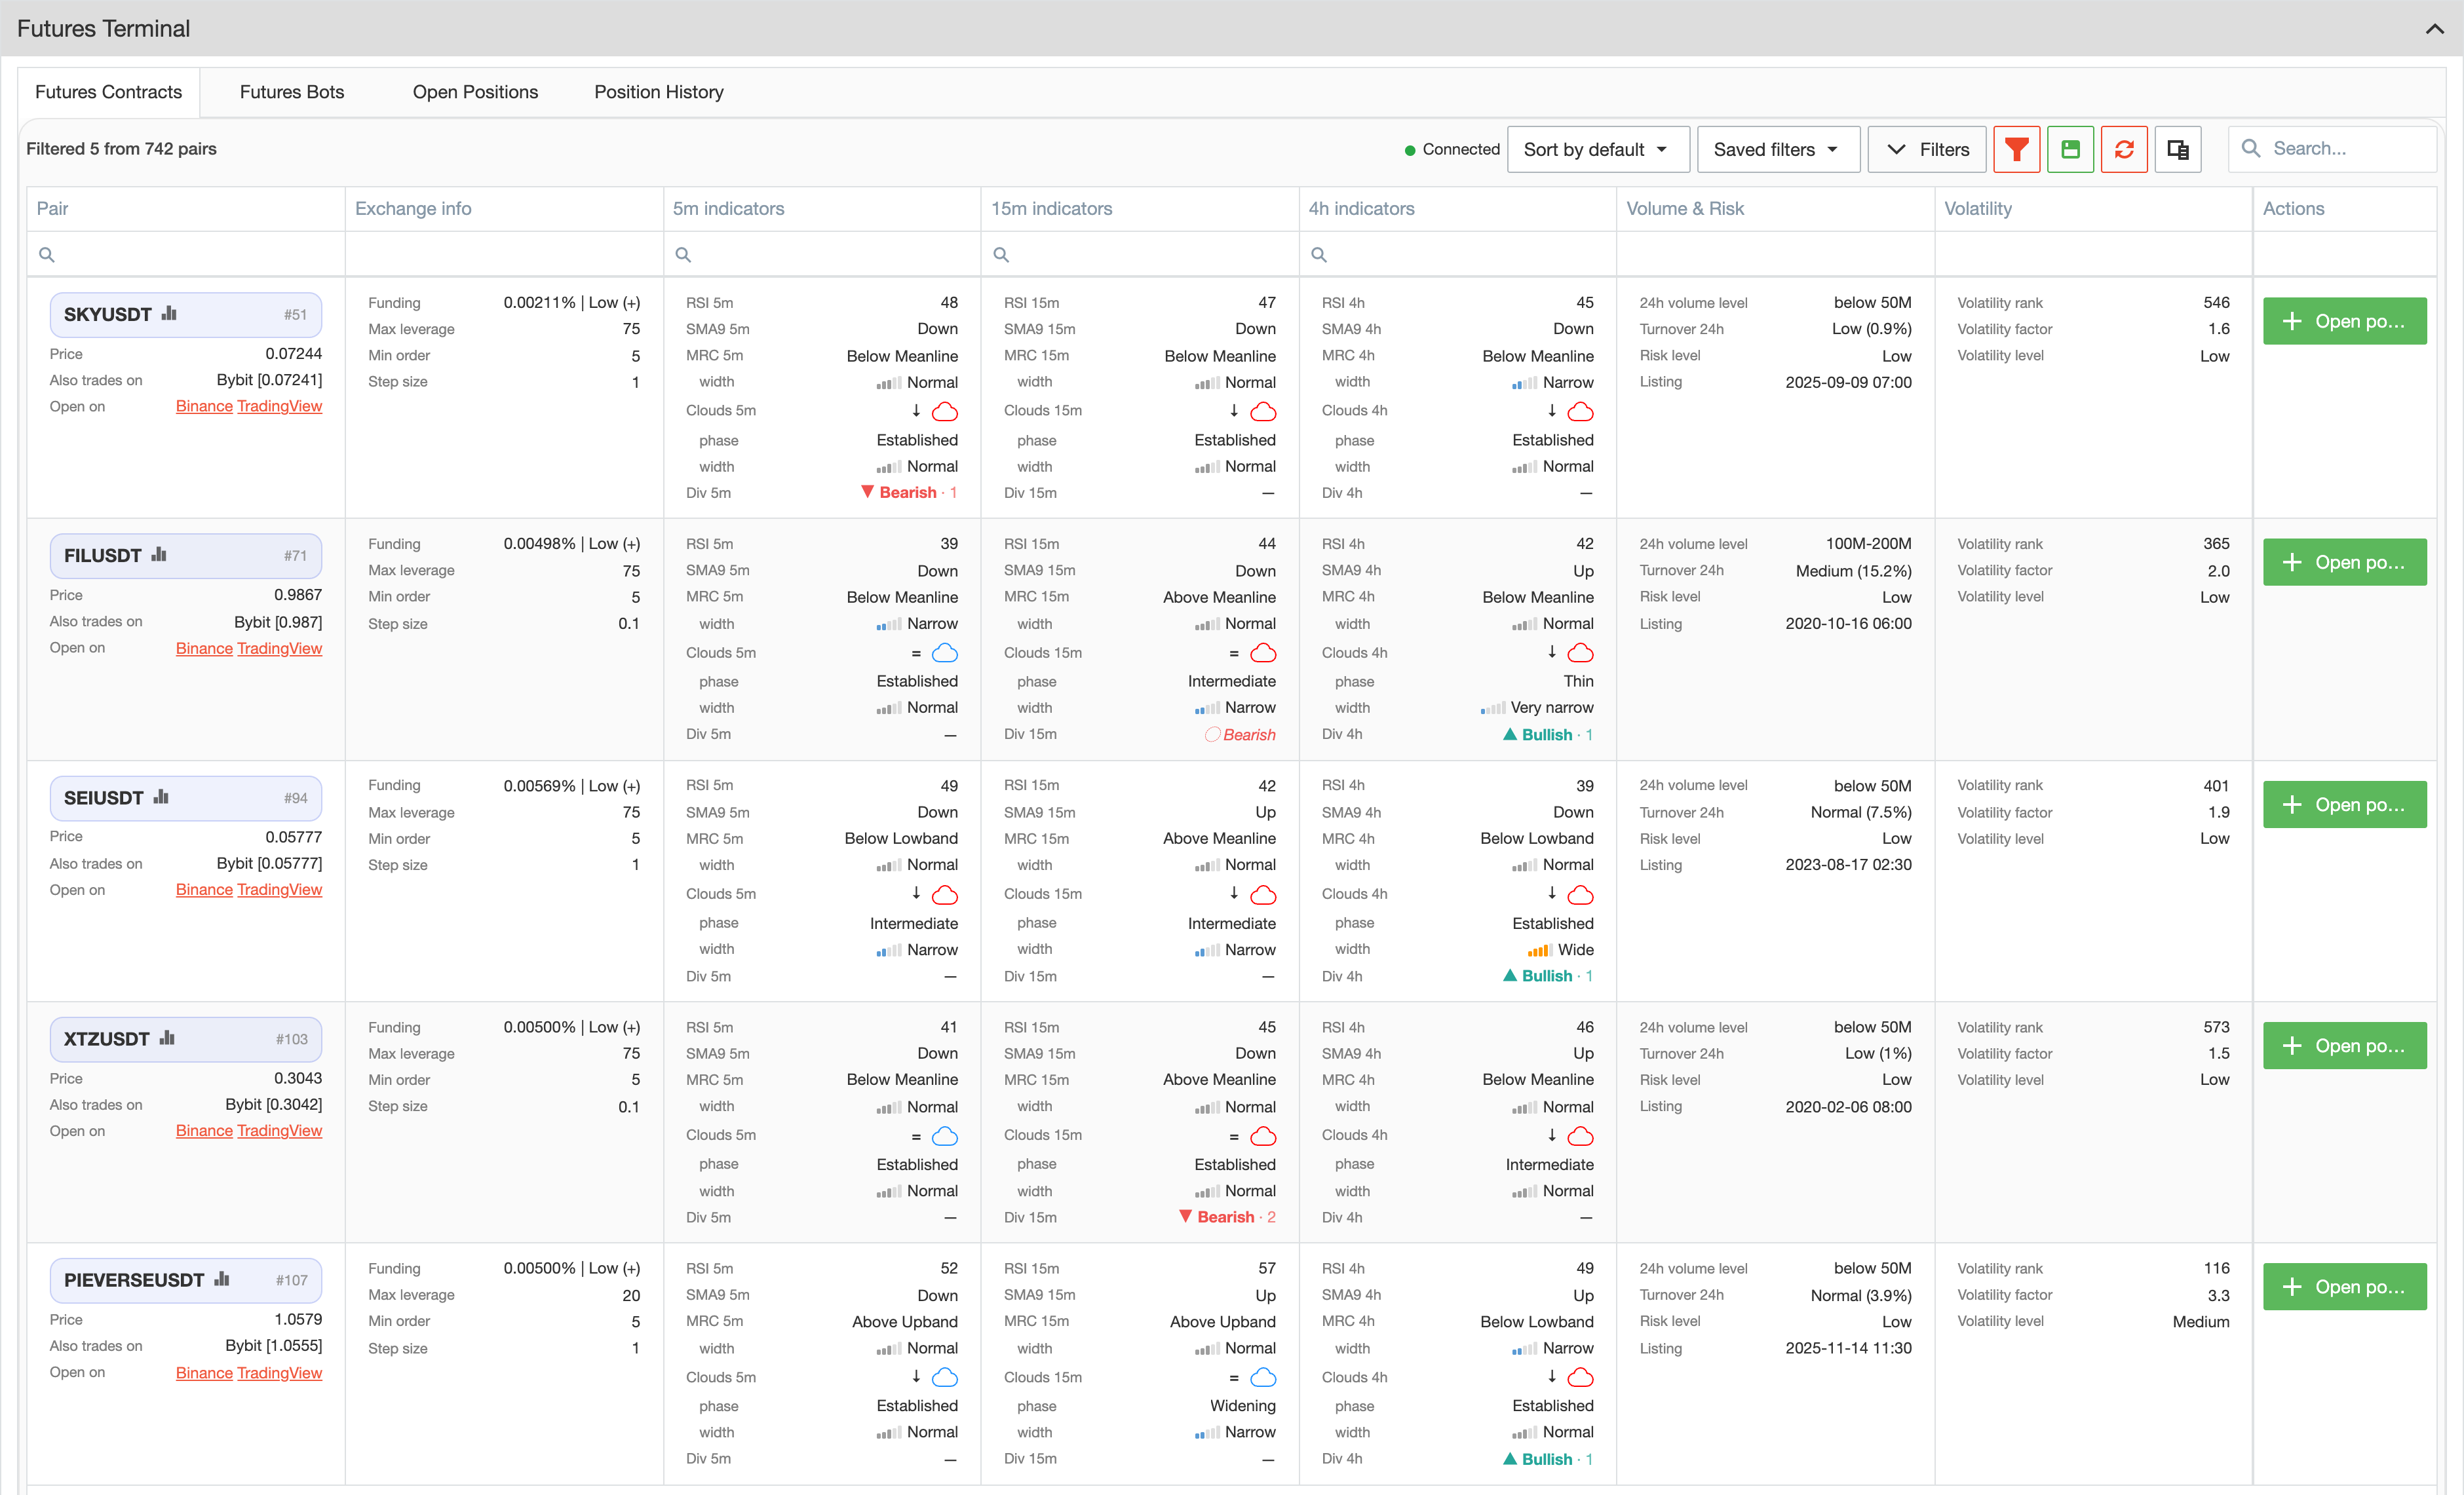Click the red refresh icon

(x=2124, y=149)
